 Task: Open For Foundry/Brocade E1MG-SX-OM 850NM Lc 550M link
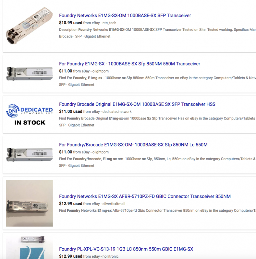tap(133, 145)
